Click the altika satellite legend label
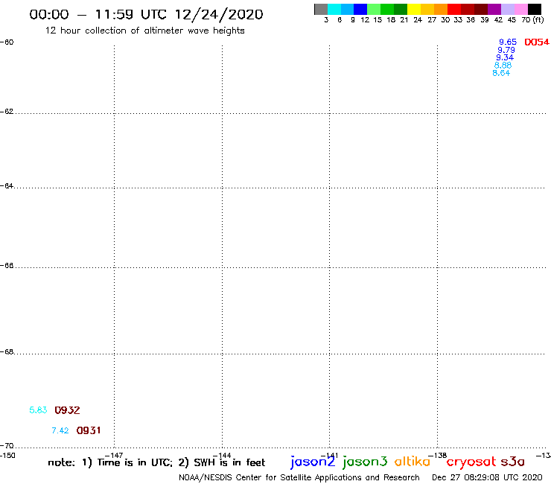This screenshot has height=484, width=551. click(413, 461)
